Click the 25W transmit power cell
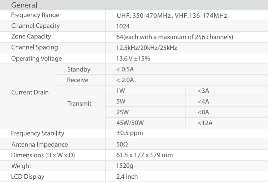The height and width of the screenshot is (182, 268). coord(122,112)
